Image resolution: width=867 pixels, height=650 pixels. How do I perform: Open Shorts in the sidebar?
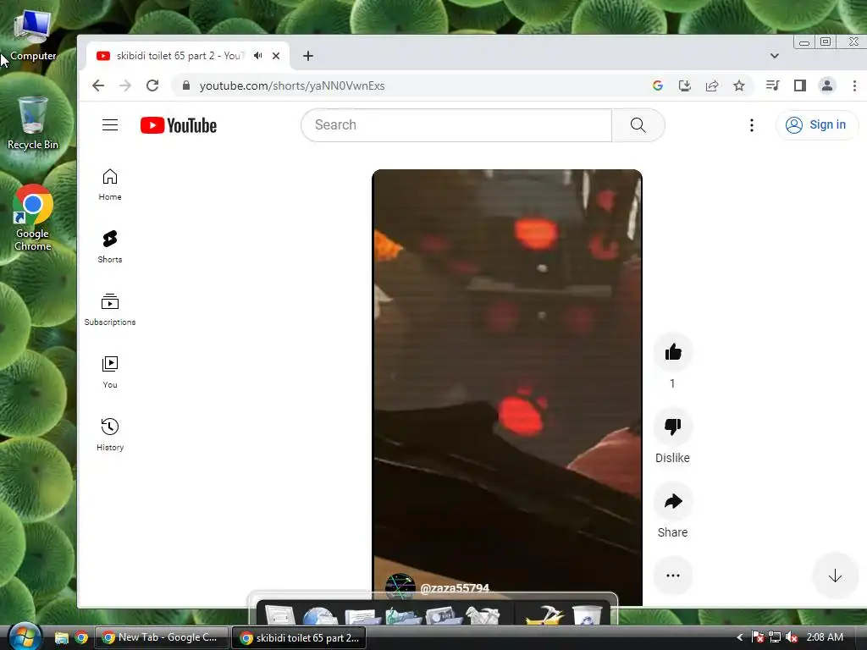[x=110, y=247]
